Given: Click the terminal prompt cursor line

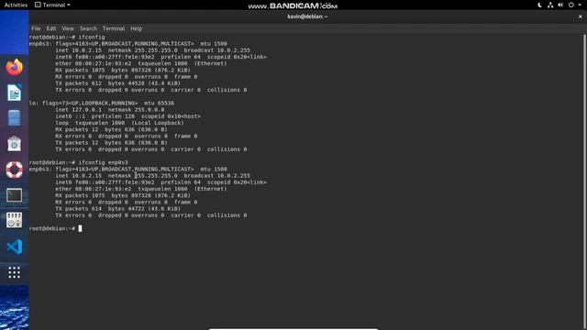Looking at the screenshot, I should pos(55,228).
